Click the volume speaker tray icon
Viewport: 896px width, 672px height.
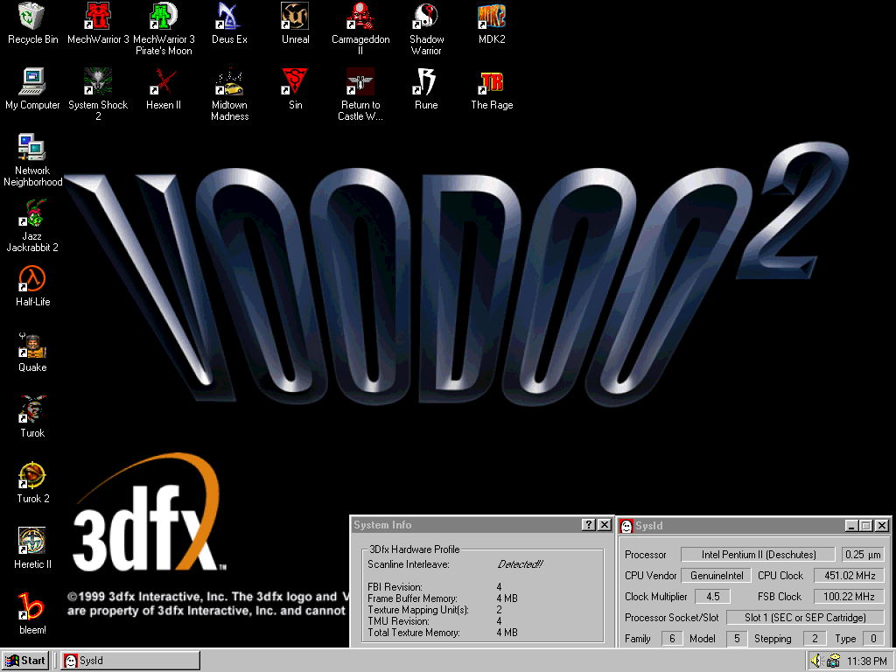pyautogui.click(x=816, y=661)
